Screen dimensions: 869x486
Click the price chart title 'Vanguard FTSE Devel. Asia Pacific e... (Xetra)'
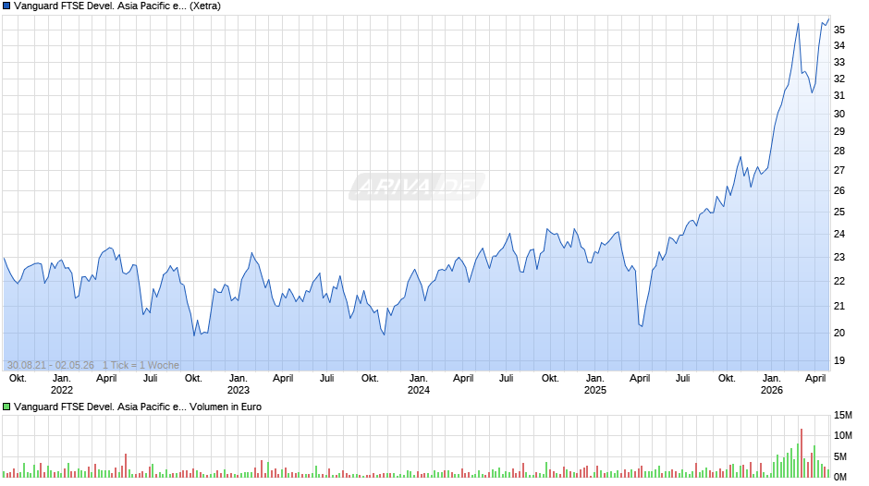(116, 6)
